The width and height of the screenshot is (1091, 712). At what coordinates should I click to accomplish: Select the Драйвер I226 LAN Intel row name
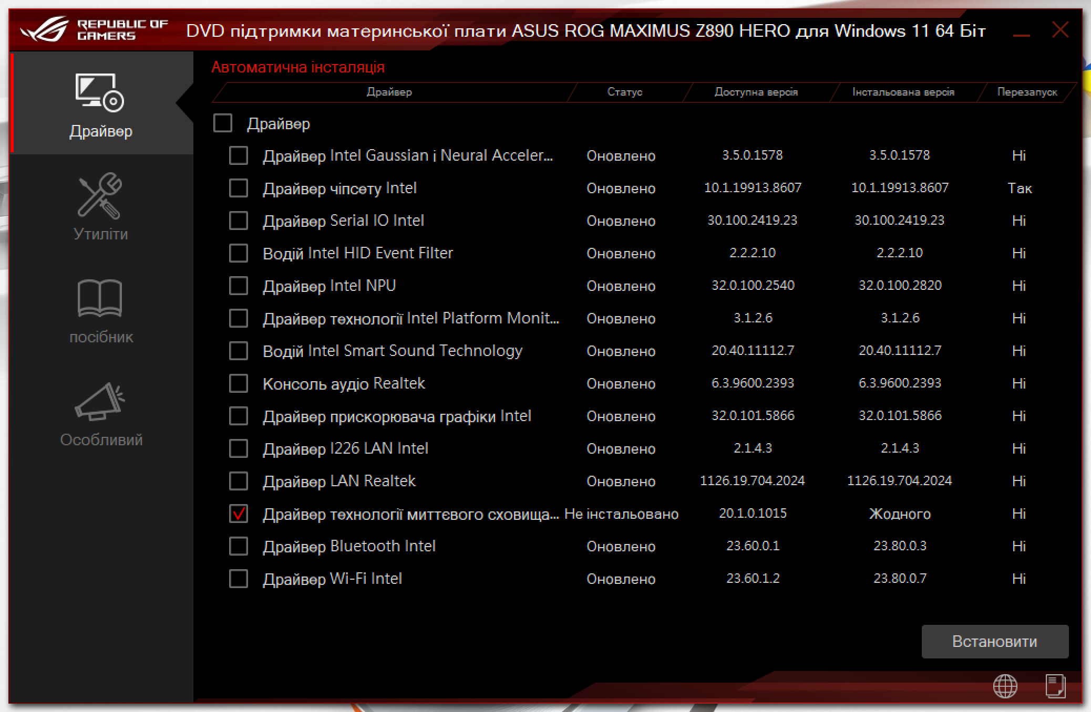[345, 449]
